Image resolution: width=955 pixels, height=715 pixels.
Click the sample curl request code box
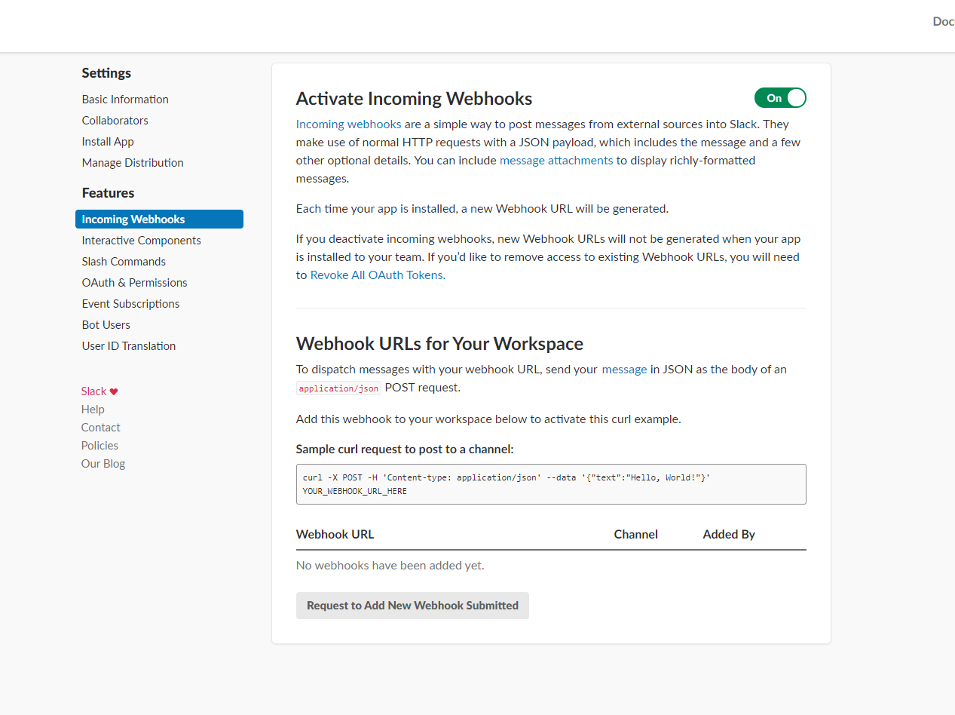(x=551, y=484)
